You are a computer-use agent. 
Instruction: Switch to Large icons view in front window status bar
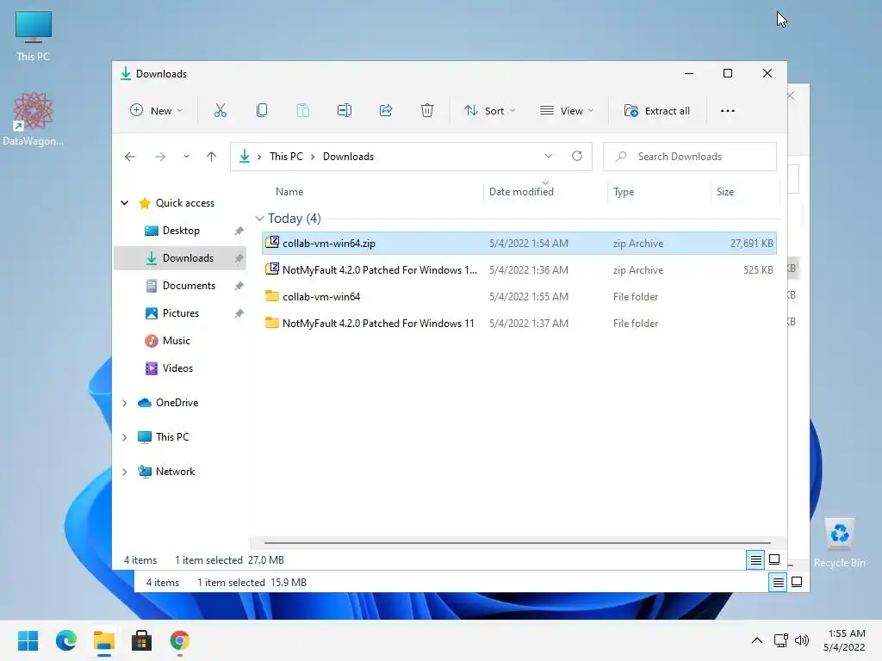coord(774,559)
